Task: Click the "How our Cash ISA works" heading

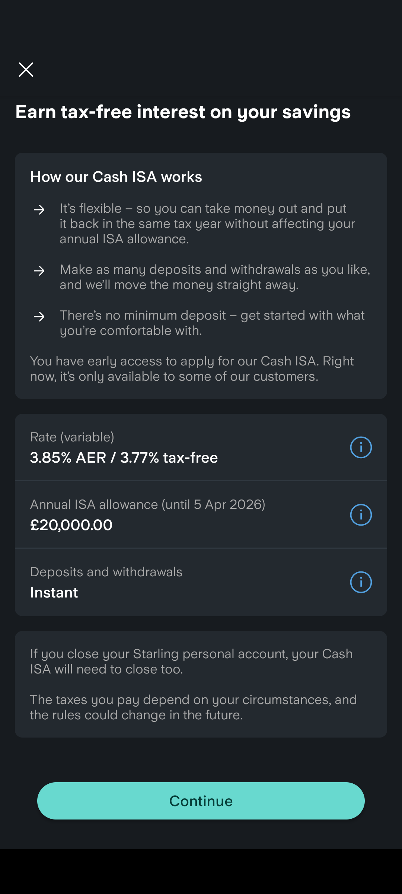Action: (x=116, y=177)
